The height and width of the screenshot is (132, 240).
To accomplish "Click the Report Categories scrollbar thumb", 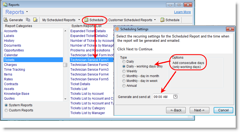I will pyautogui.click(x=65, y=65).
